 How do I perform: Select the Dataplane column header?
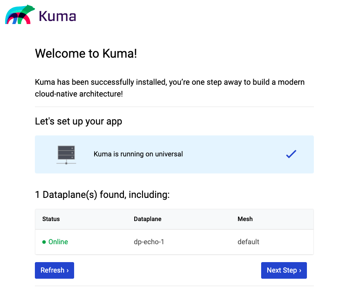tap(147, 219)
